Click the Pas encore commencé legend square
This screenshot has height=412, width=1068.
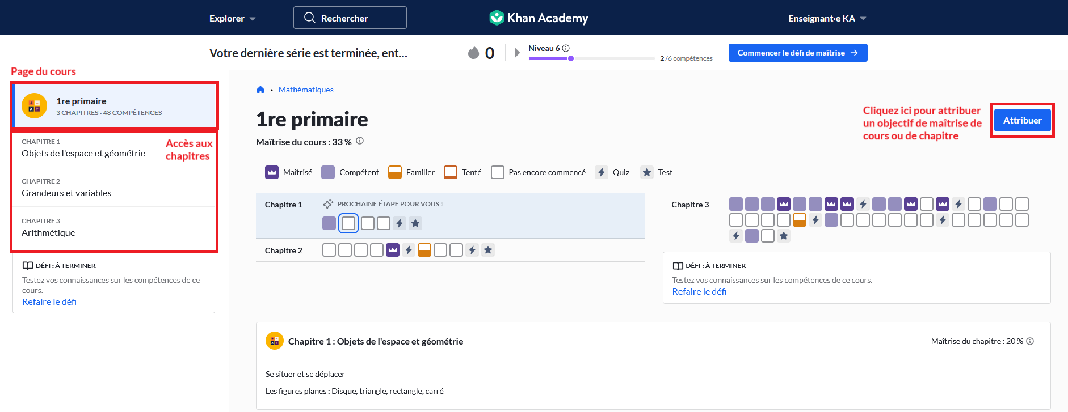pyautogui.click(x=498, y=172)
